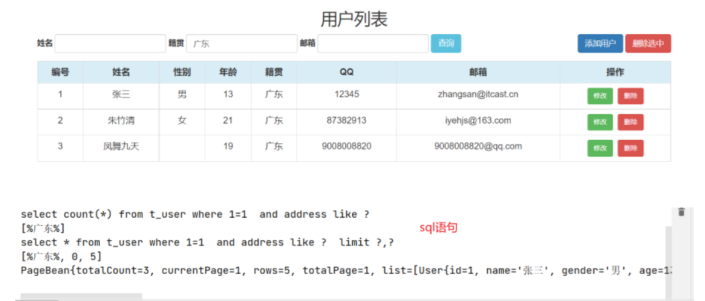Image resolution: width=705 pixels, height=301 pixels.
Task: Click the QQ column header
Action: click(x=347, y=72)
